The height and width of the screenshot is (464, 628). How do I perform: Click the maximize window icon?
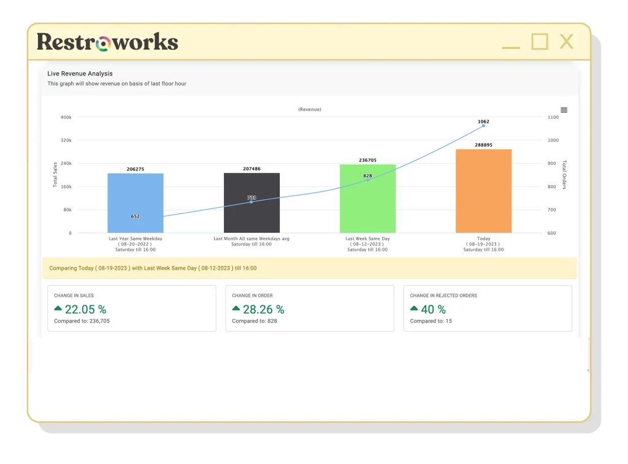[x=539, y=42]
